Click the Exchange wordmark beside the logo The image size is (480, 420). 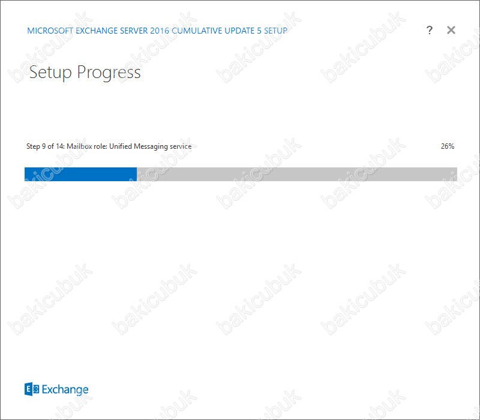pyautogui.click(x=65, y=389)
